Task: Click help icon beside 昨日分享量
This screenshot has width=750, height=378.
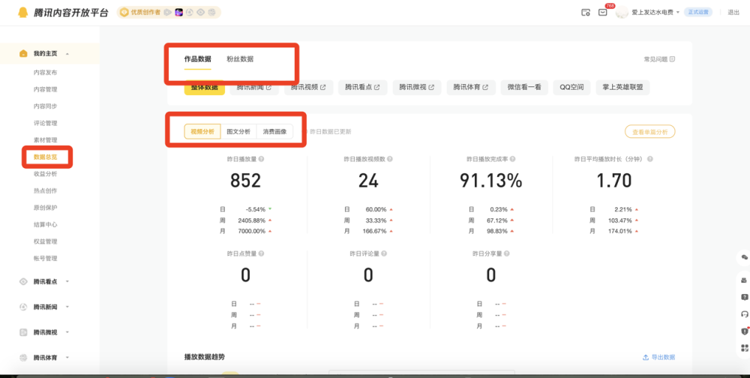Action: pos(506,253)
